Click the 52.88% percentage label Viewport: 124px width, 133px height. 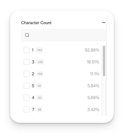[x=92, y=50]
